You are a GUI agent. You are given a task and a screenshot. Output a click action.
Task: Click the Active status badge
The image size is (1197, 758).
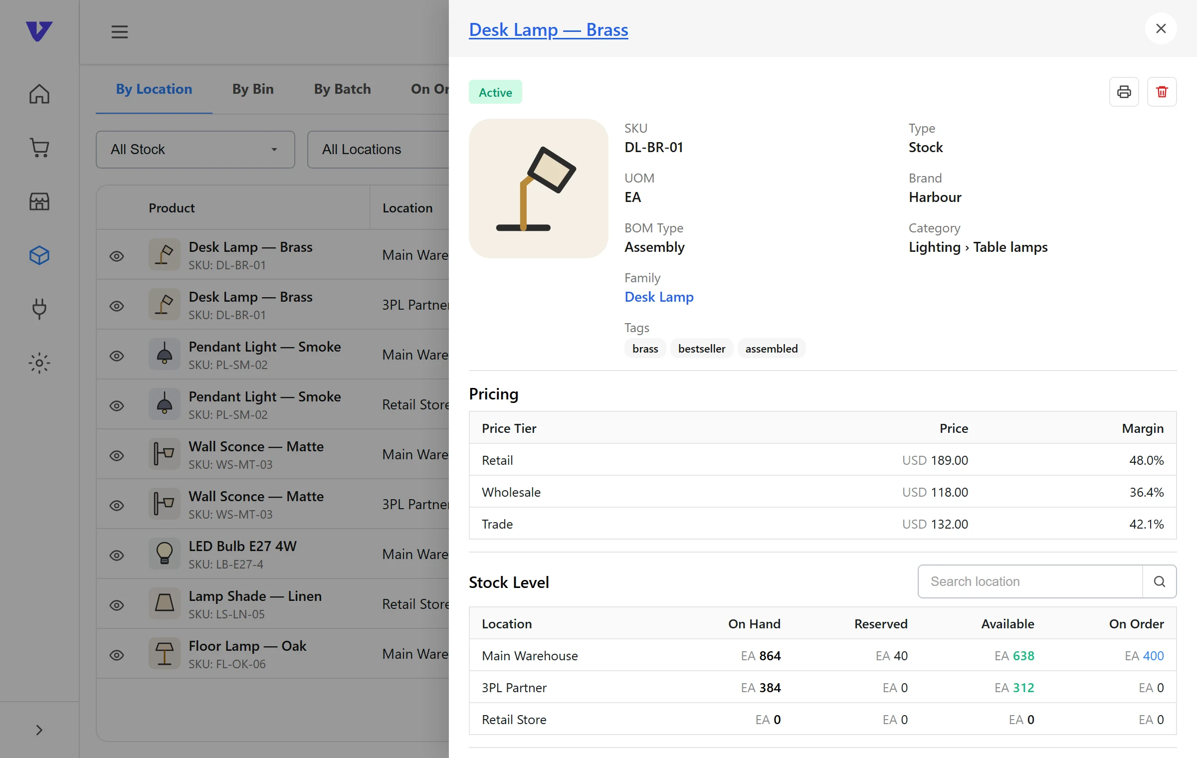point(495,92)
